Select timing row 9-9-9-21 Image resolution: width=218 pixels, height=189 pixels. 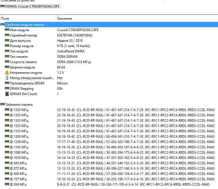click(133, 185)
